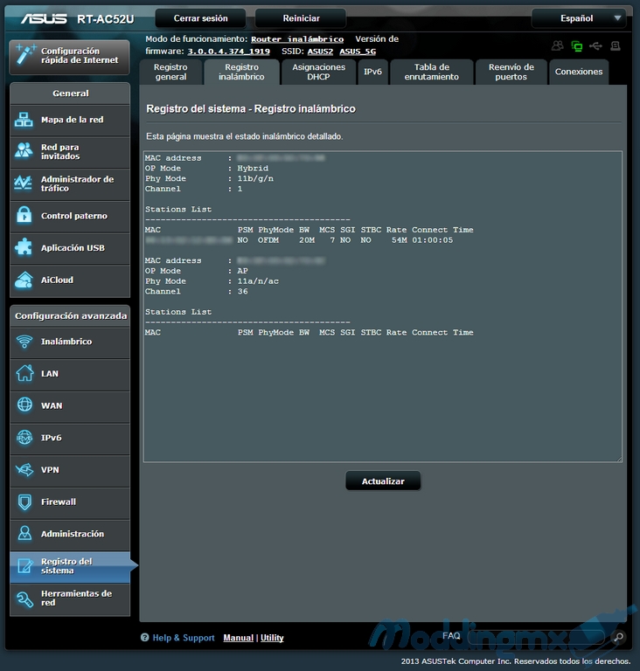This screenshot has height=671, width=640.
Task: Open the Español language dropdown
Action: click(578, 18)
